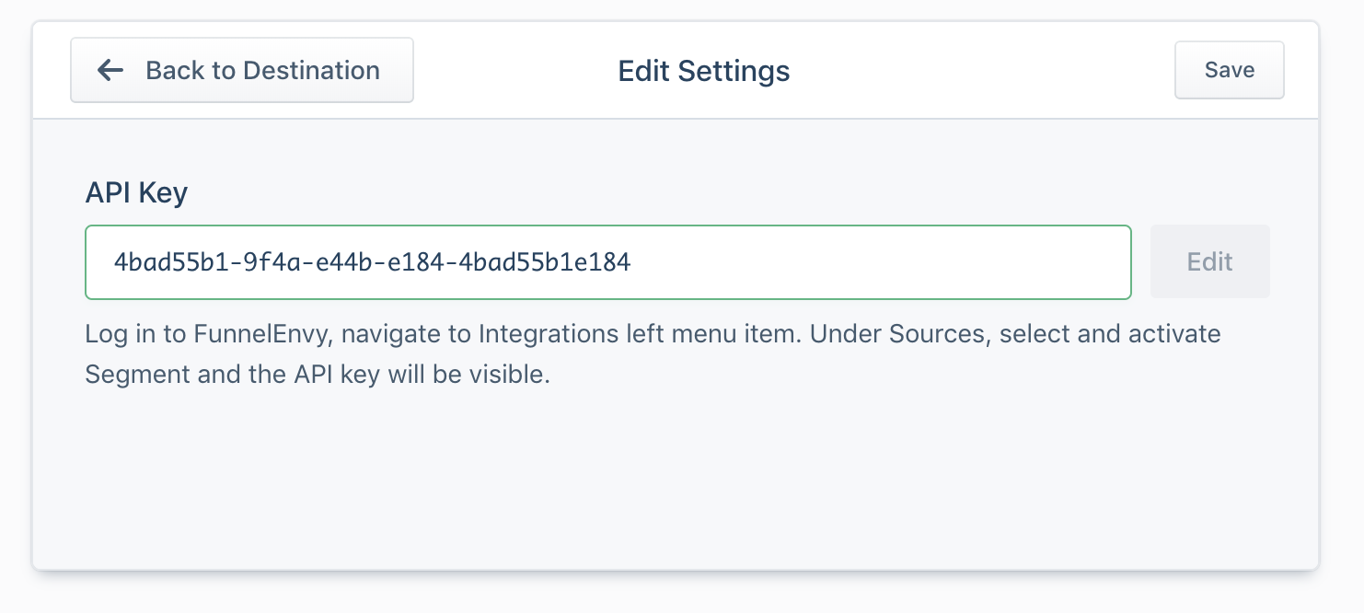
Task: Save the settings
Action: point(1229,70)
